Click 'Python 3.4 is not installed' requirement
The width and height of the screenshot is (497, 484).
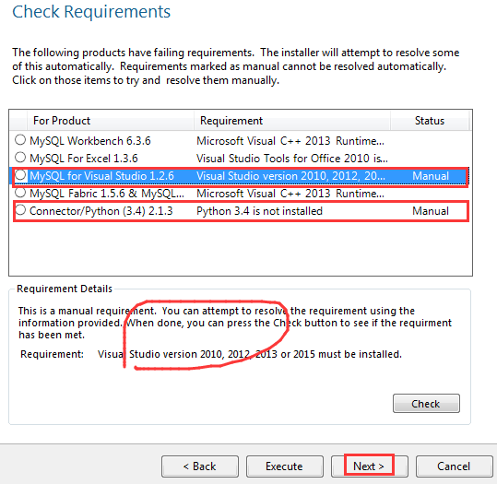(259, 211)
